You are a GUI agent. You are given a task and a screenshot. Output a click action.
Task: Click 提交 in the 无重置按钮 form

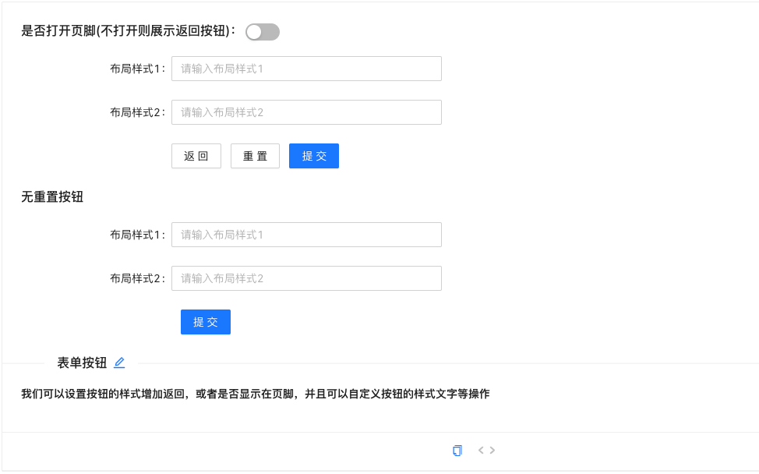[x=206, y=322]
